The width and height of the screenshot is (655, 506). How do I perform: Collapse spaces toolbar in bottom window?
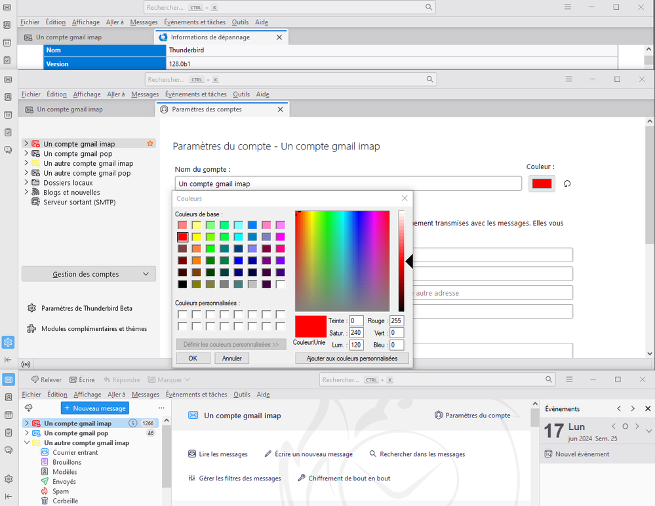coord(8,496)
